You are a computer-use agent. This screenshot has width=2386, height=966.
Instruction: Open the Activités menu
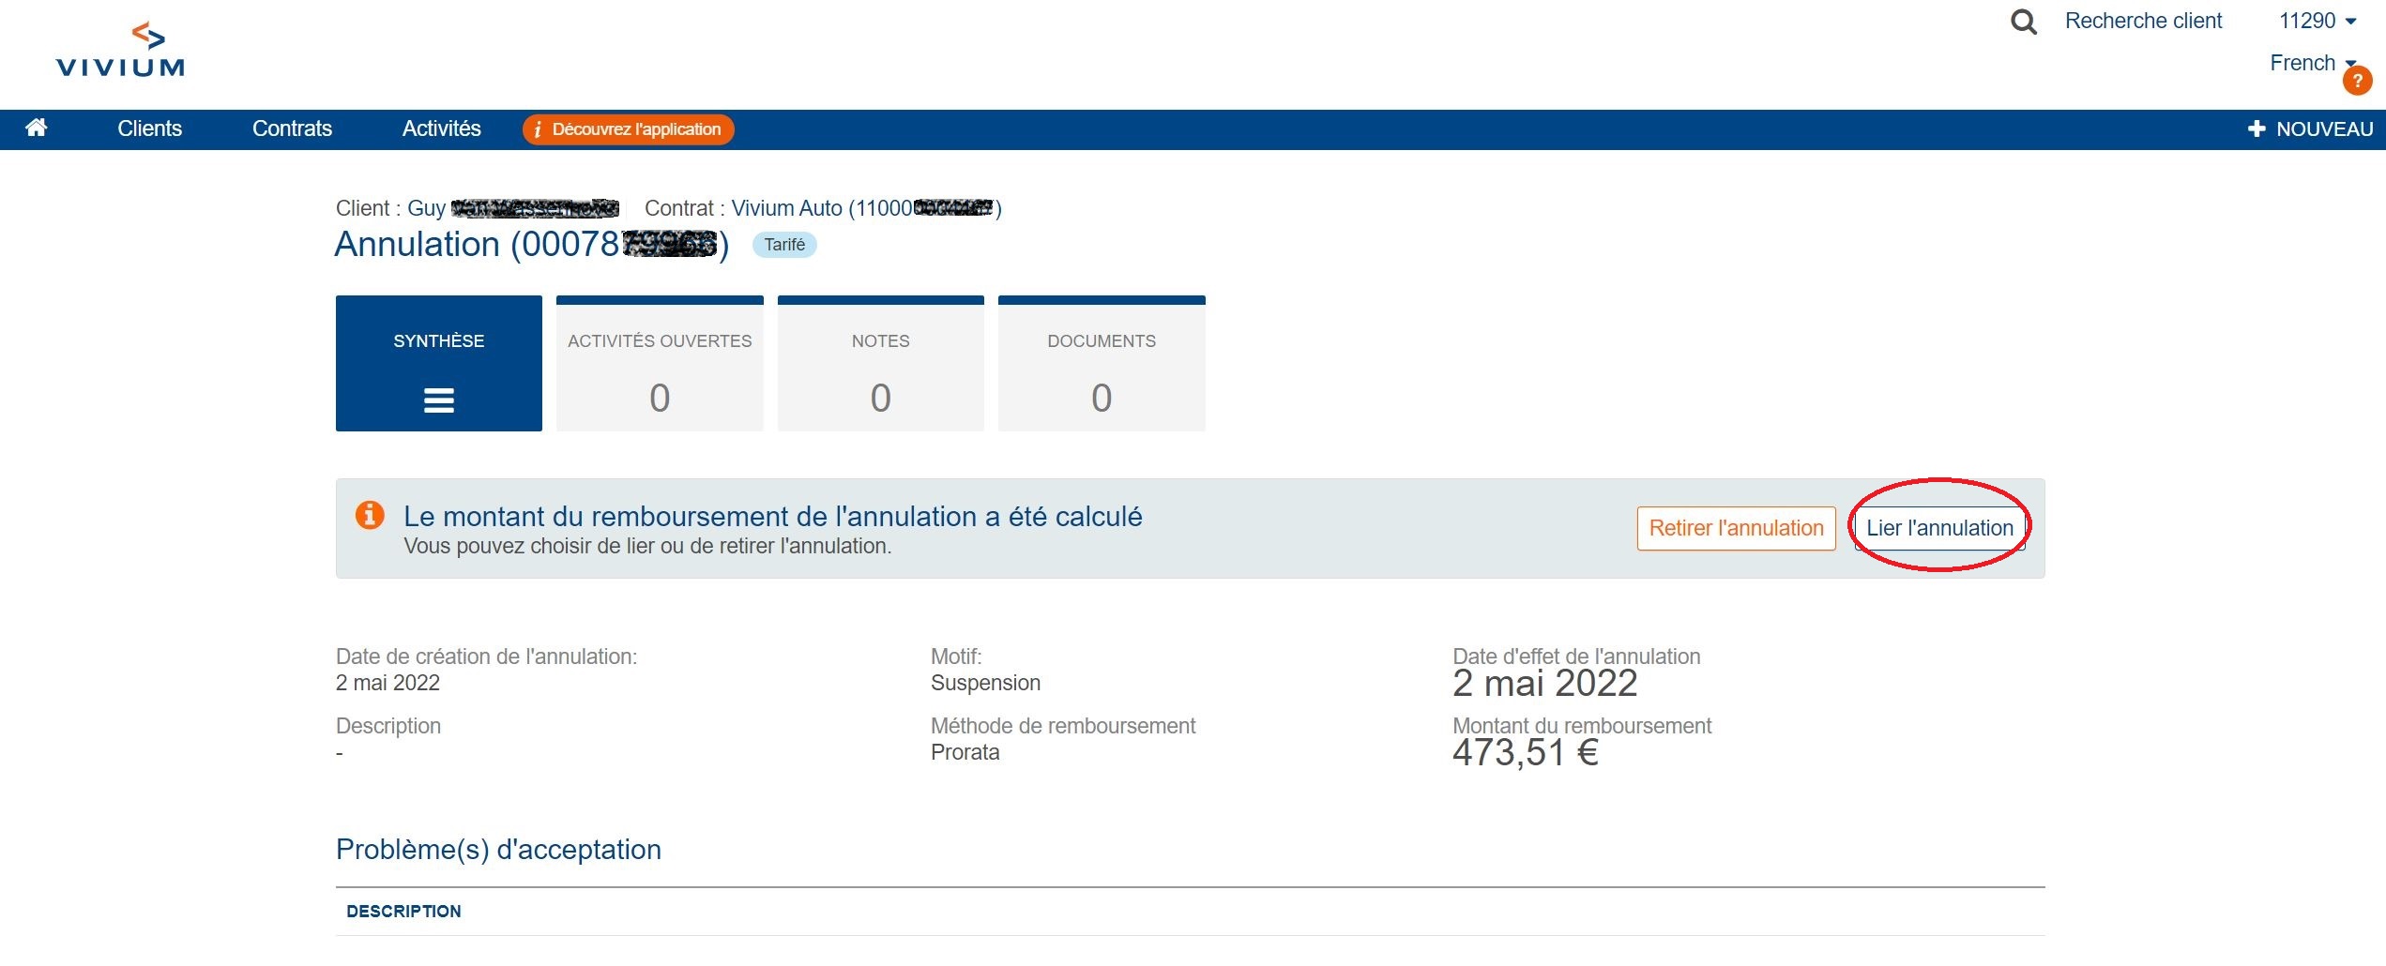click(x=441, y=128)
